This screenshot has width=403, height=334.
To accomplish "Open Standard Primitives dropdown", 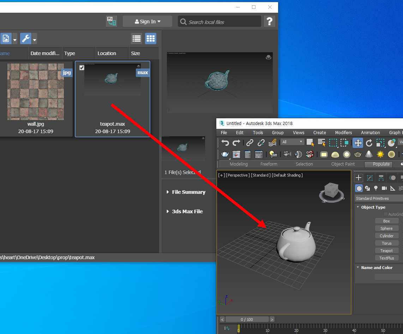I will coord(379,198).
